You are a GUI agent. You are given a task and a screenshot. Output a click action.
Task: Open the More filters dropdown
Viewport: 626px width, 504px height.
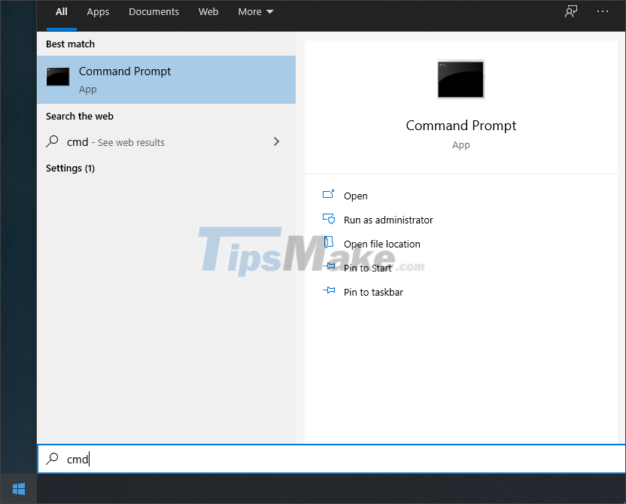click(255, 11)
